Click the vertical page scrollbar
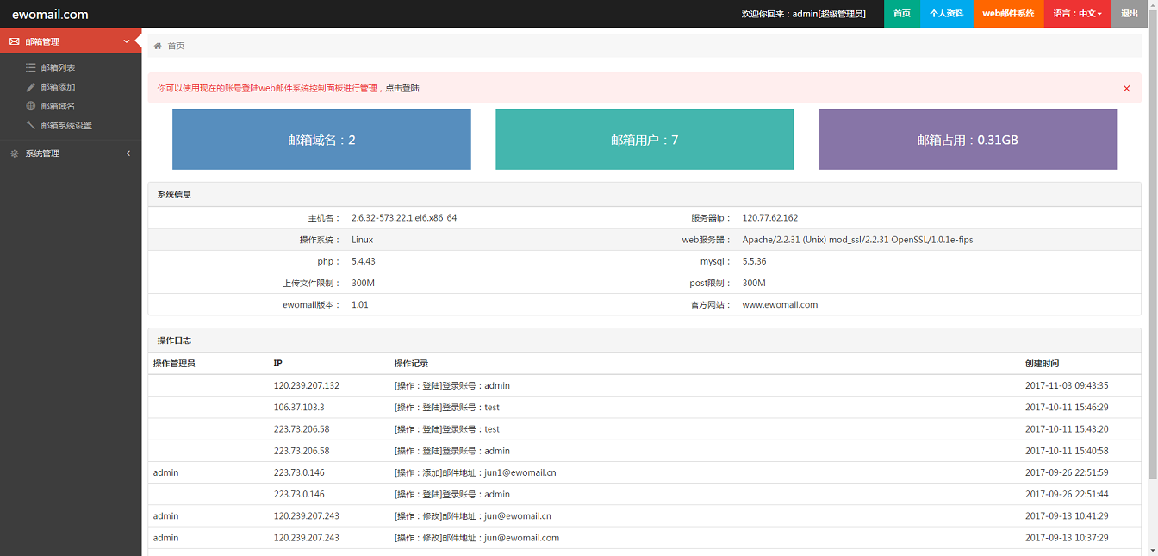1158x556 pixels. [x=1152, y=259]
